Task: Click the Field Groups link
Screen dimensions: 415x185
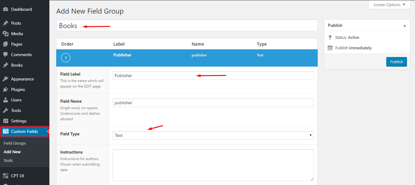Action: pos(15,143)
